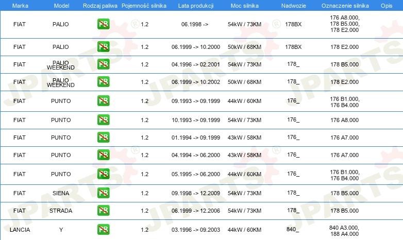Click fuel icon in Siena row
This screenshot has width=403, height=240.
coord(103,193)
